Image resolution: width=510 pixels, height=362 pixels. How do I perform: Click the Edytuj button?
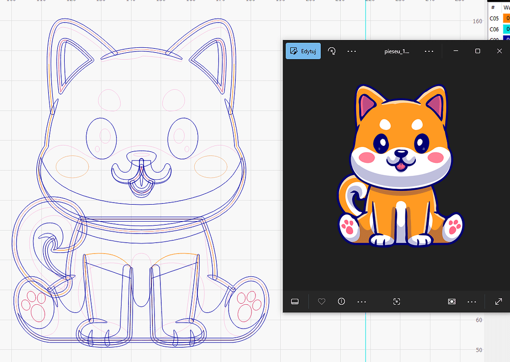(303, 51)
